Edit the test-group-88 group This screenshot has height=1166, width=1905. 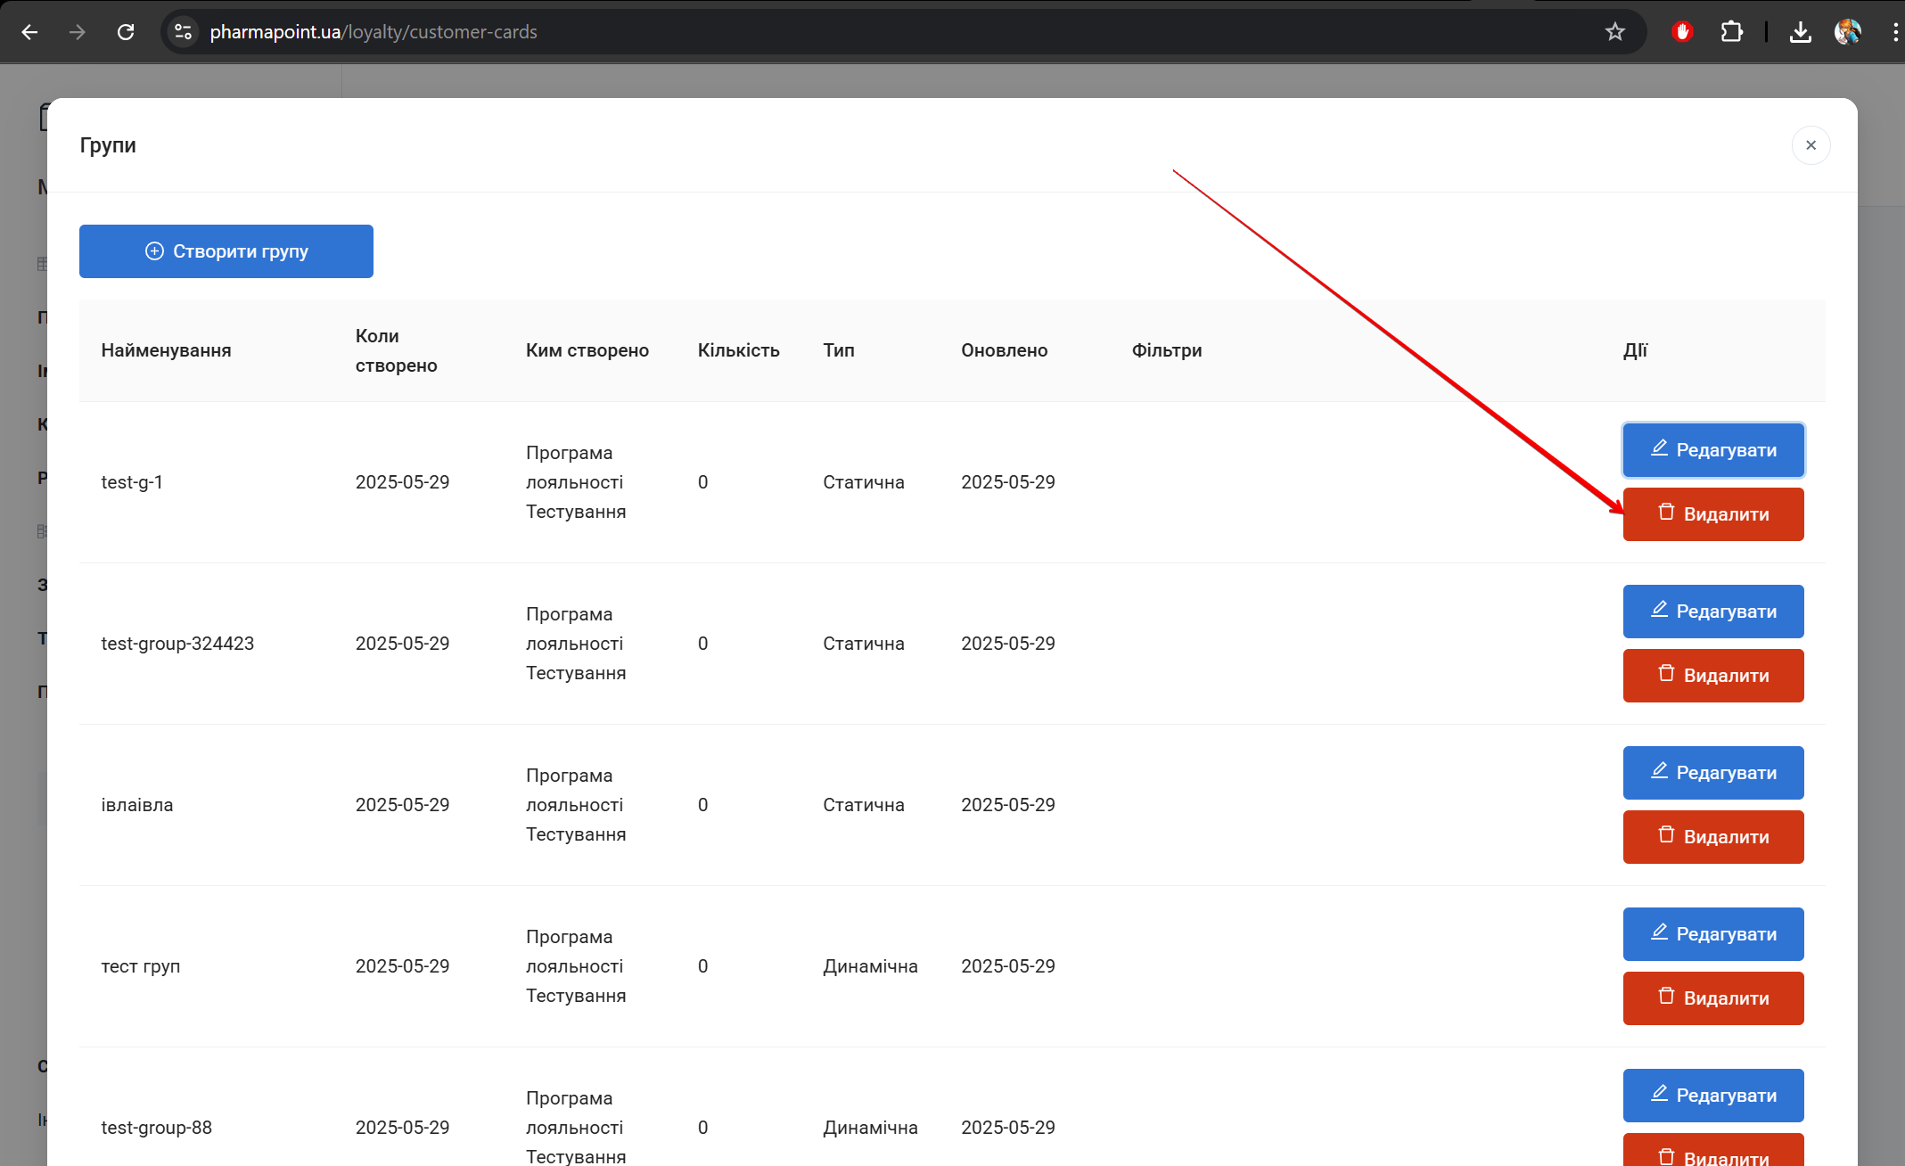click(1712, 1096)
